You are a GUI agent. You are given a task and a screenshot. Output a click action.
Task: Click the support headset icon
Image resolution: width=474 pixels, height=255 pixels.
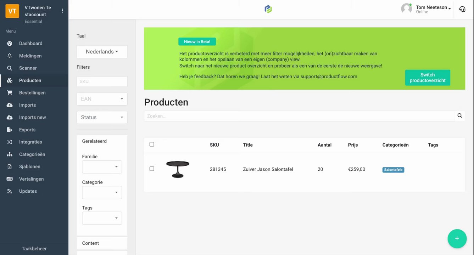(462, 9)
